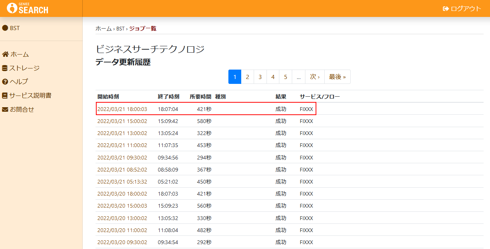Click end time 11:08:04
The height and width of the screenshot is (249, 490).
(x=168, y=230)
